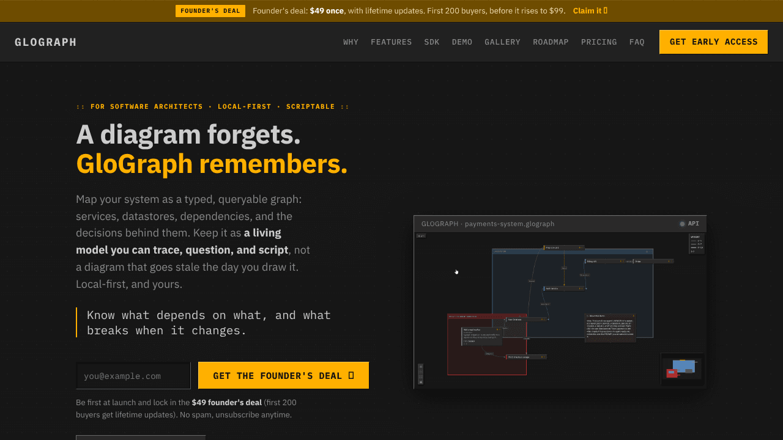The width and height of the screenshot is (783, 440).
Task: Click the Claim it link in banner
Action: point(590,10)
